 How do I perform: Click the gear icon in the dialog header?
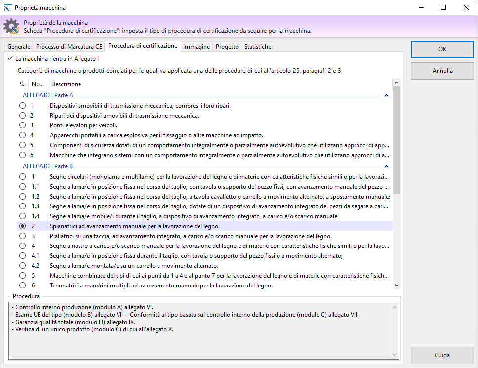tap(11, 26)
